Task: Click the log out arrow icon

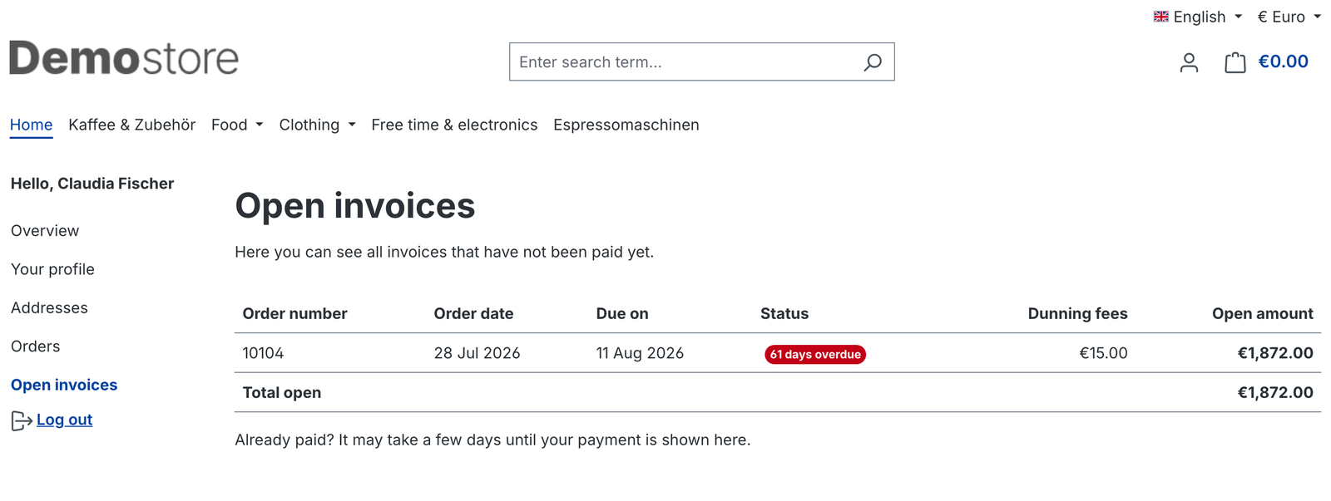Action: pyautogui.click(x=22, y=421)
